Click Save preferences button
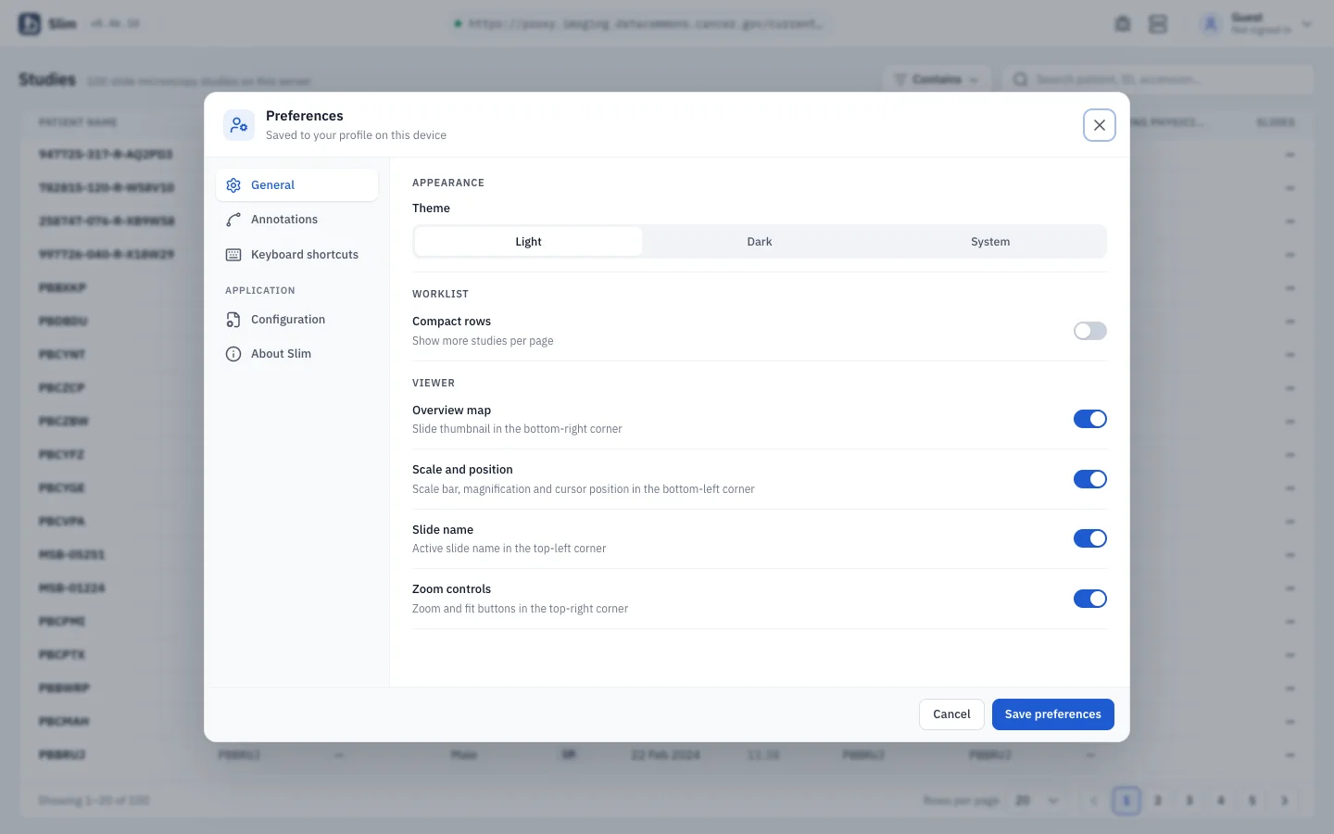Viewport: 1334px width, 834px height. coord(1052,714)
